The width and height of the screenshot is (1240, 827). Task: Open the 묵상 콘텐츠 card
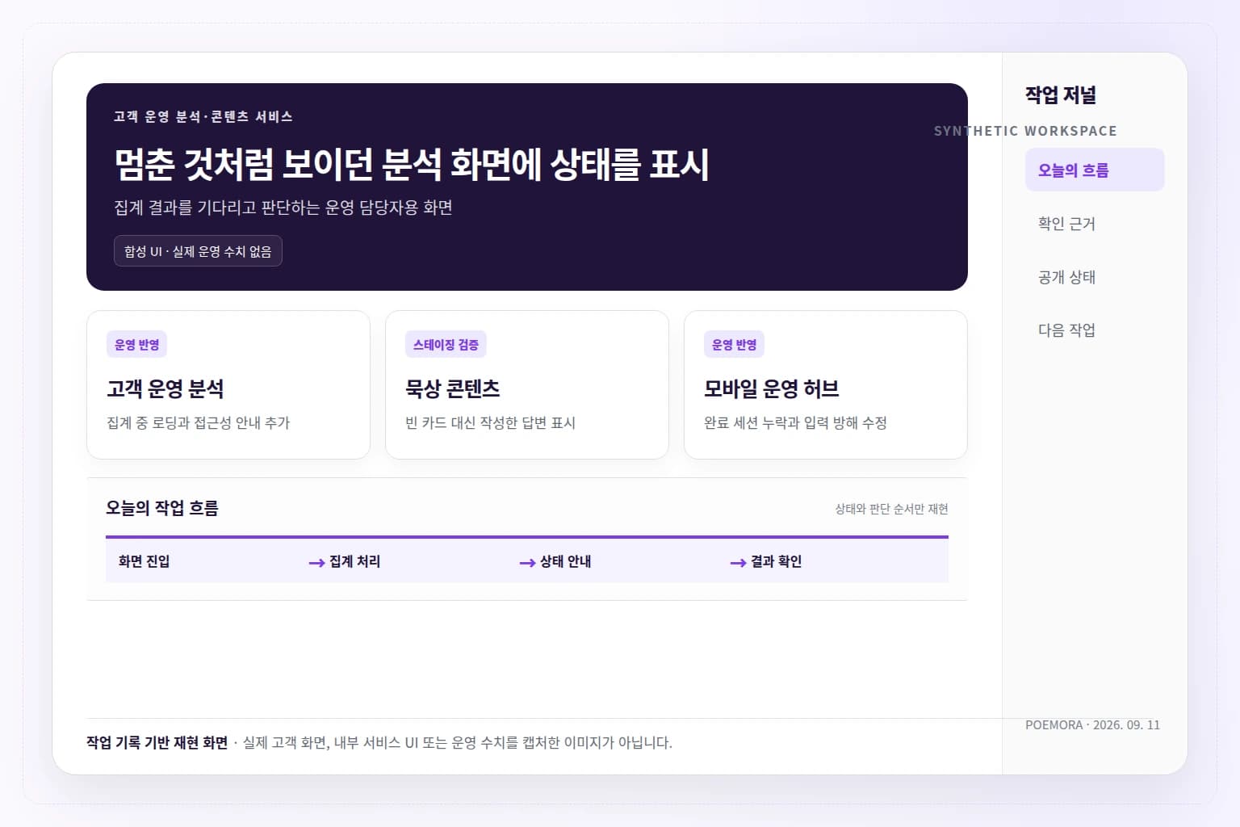[527, 384]
